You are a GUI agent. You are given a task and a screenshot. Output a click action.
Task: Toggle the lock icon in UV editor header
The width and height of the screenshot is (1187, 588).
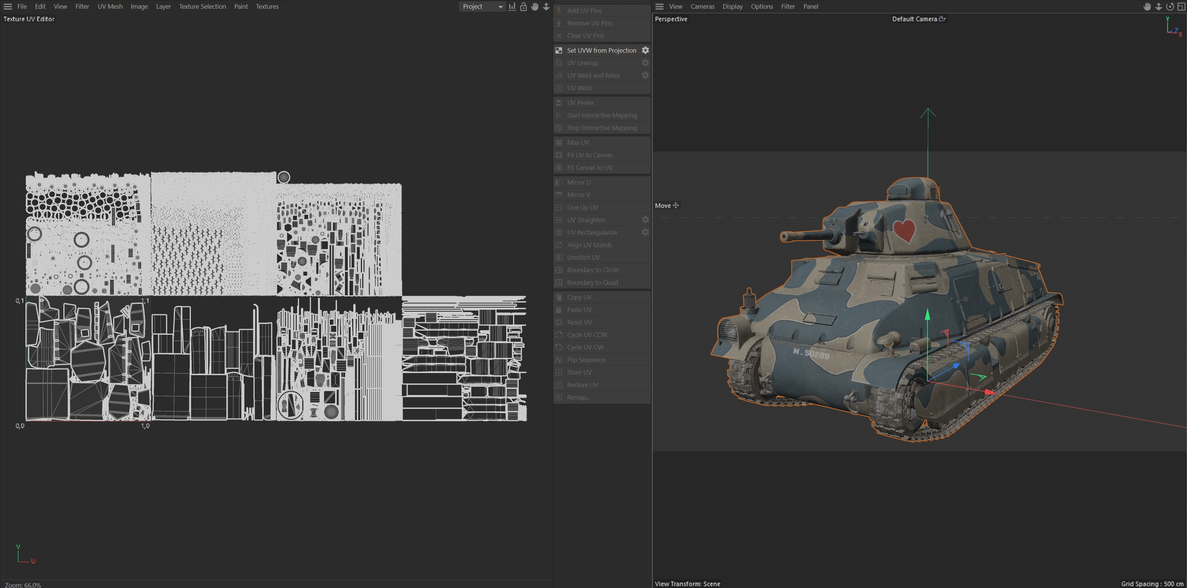(x=523, y=6)
